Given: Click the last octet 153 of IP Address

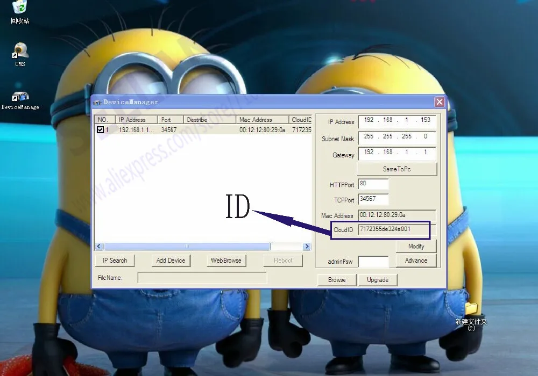Looking at the screenshot, I should [x=426, y=120].
